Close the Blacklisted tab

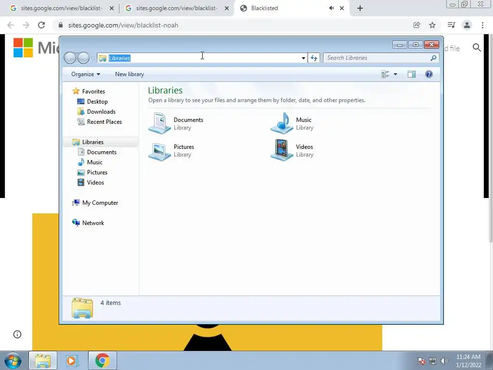click(x=342, y=8)
